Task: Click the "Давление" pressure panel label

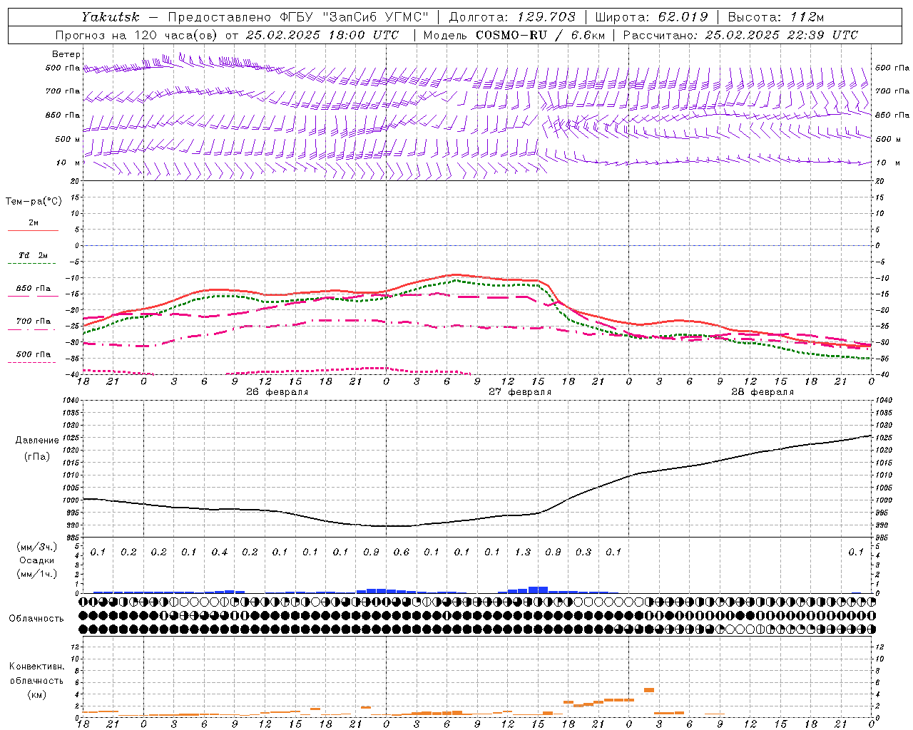Action: (37, 441)
